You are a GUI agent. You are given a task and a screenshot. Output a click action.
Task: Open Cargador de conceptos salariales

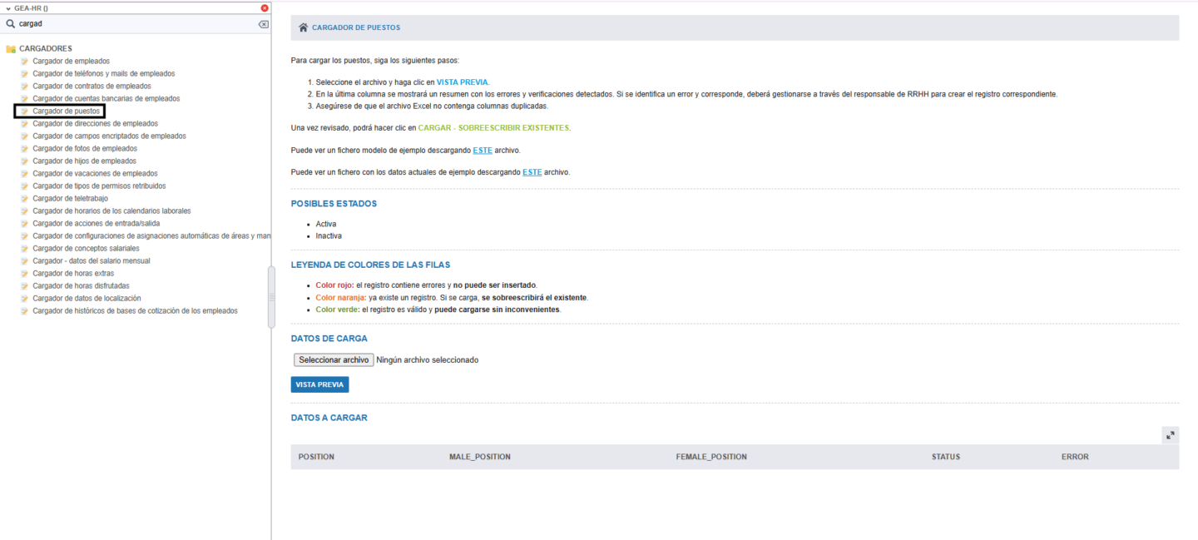[86, 249]
